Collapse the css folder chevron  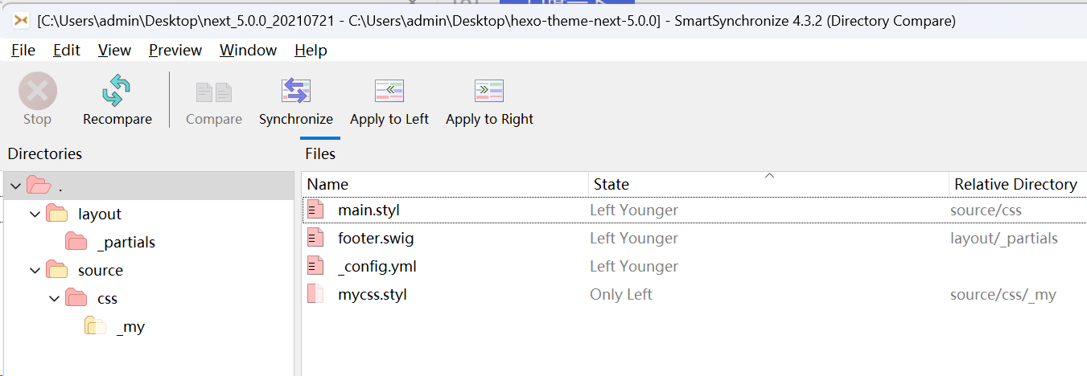click(54, 299)
